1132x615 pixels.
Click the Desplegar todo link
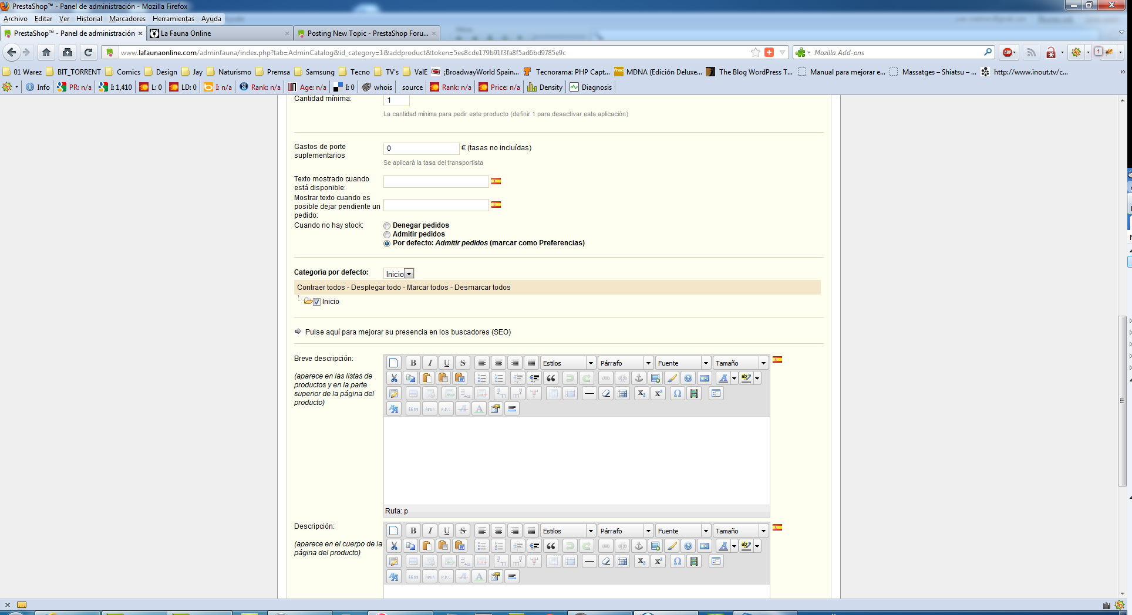click(376, 288)
